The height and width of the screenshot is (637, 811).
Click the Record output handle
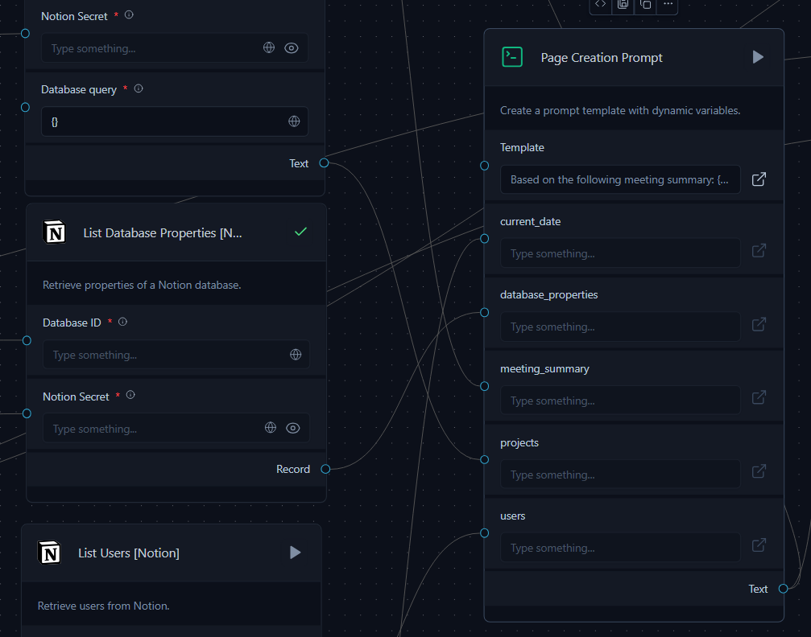click(325, 469)
